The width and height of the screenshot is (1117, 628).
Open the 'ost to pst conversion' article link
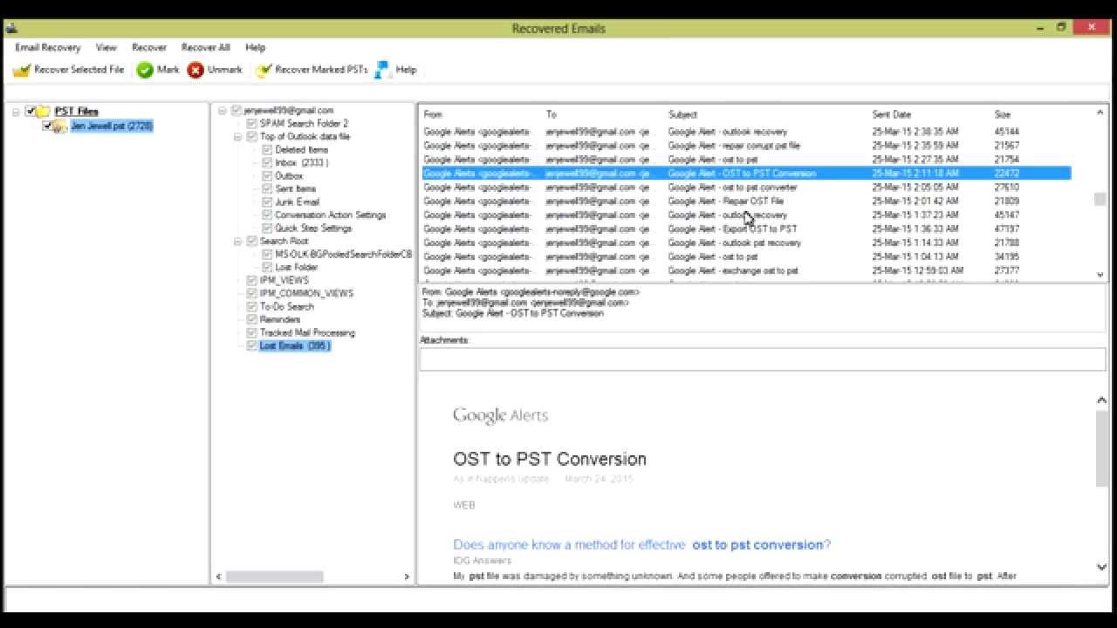point(641,545)
